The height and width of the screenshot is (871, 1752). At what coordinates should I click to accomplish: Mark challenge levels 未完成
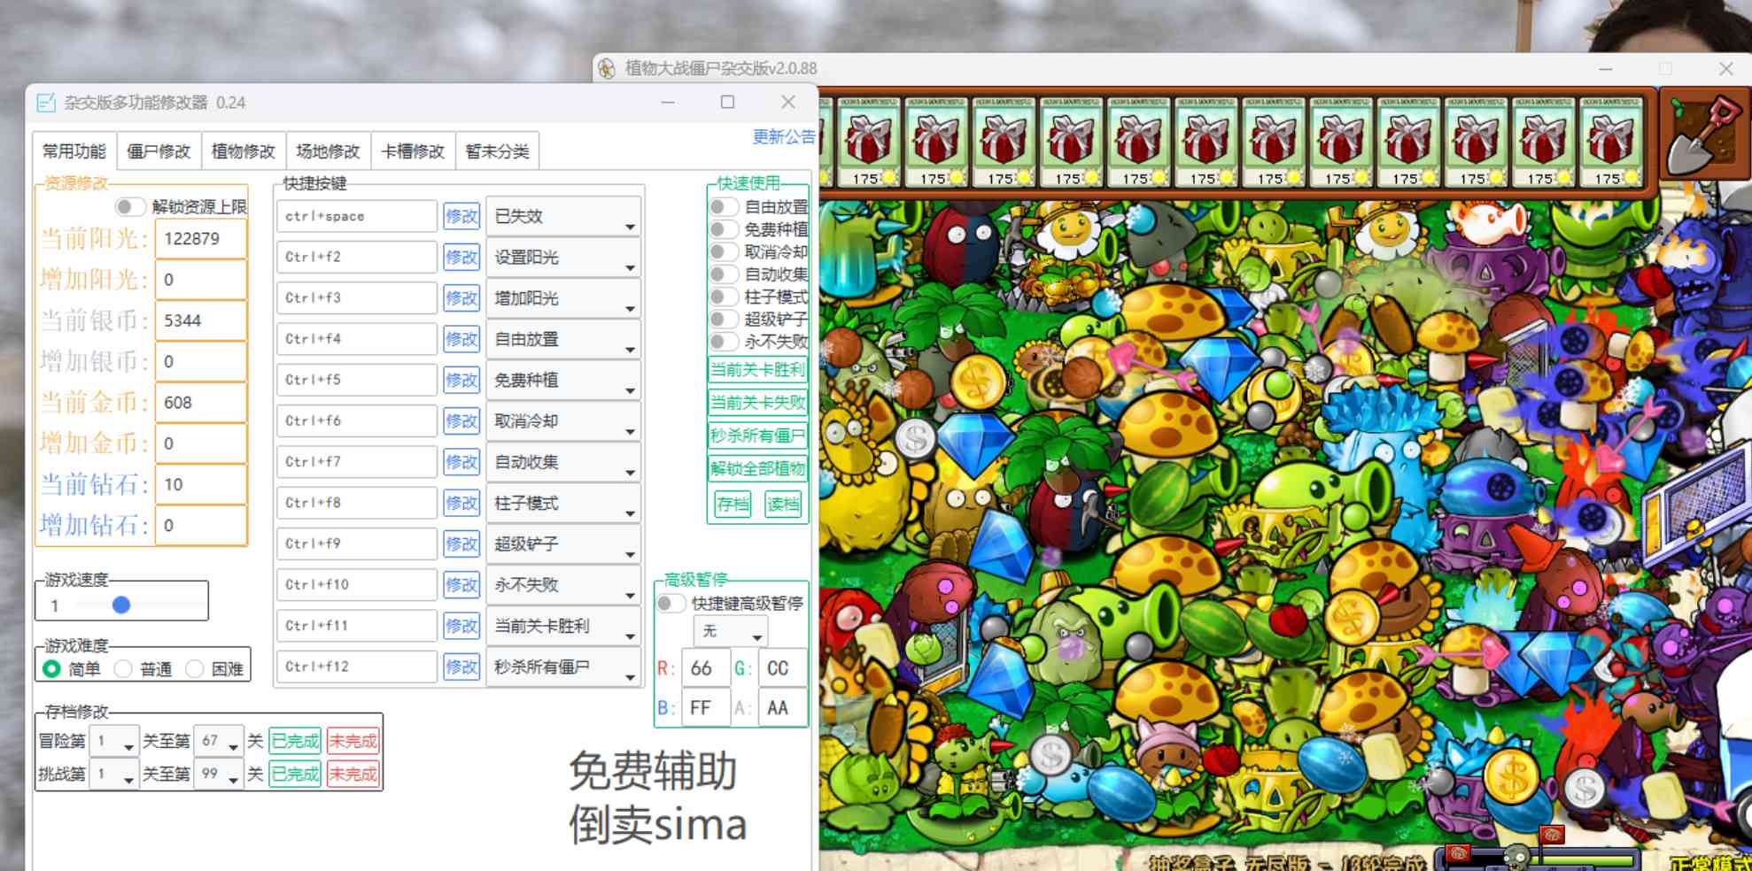[353, 774]
